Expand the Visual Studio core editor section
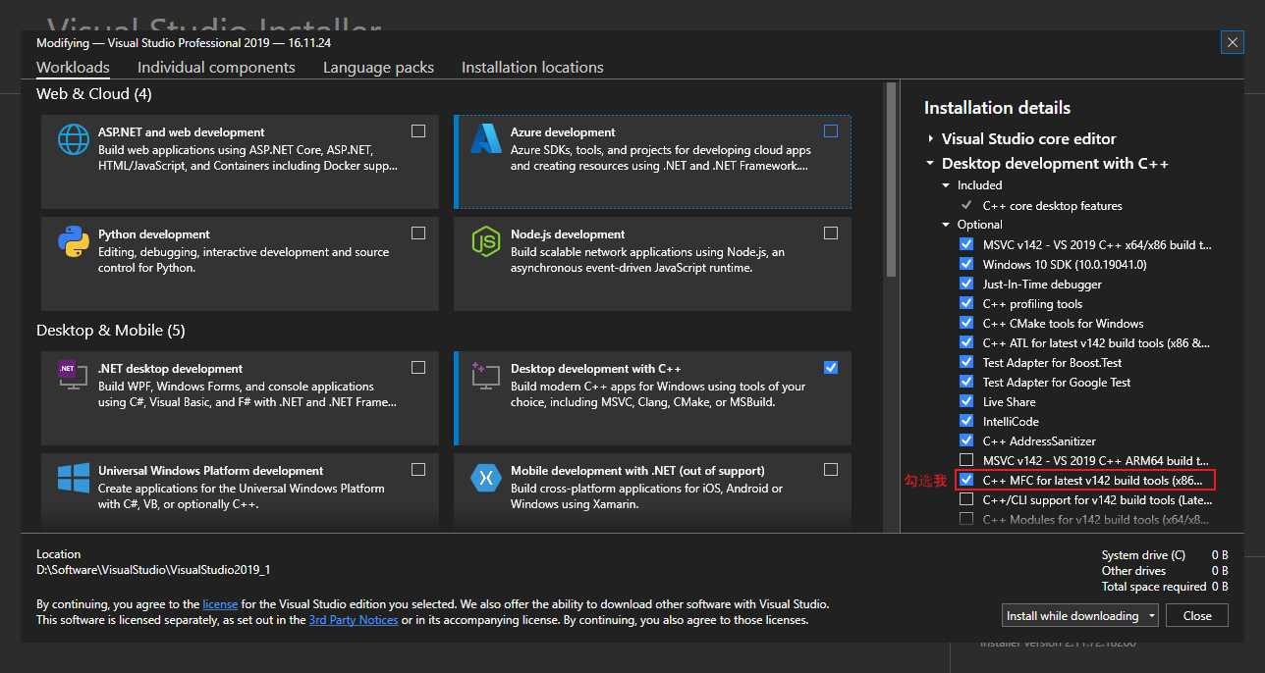The height and width of the screenshot is (673, 1265). click(930, 139)
